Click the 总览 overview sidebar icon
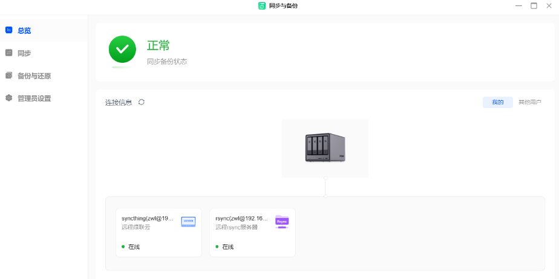 [x=8, y=30]
